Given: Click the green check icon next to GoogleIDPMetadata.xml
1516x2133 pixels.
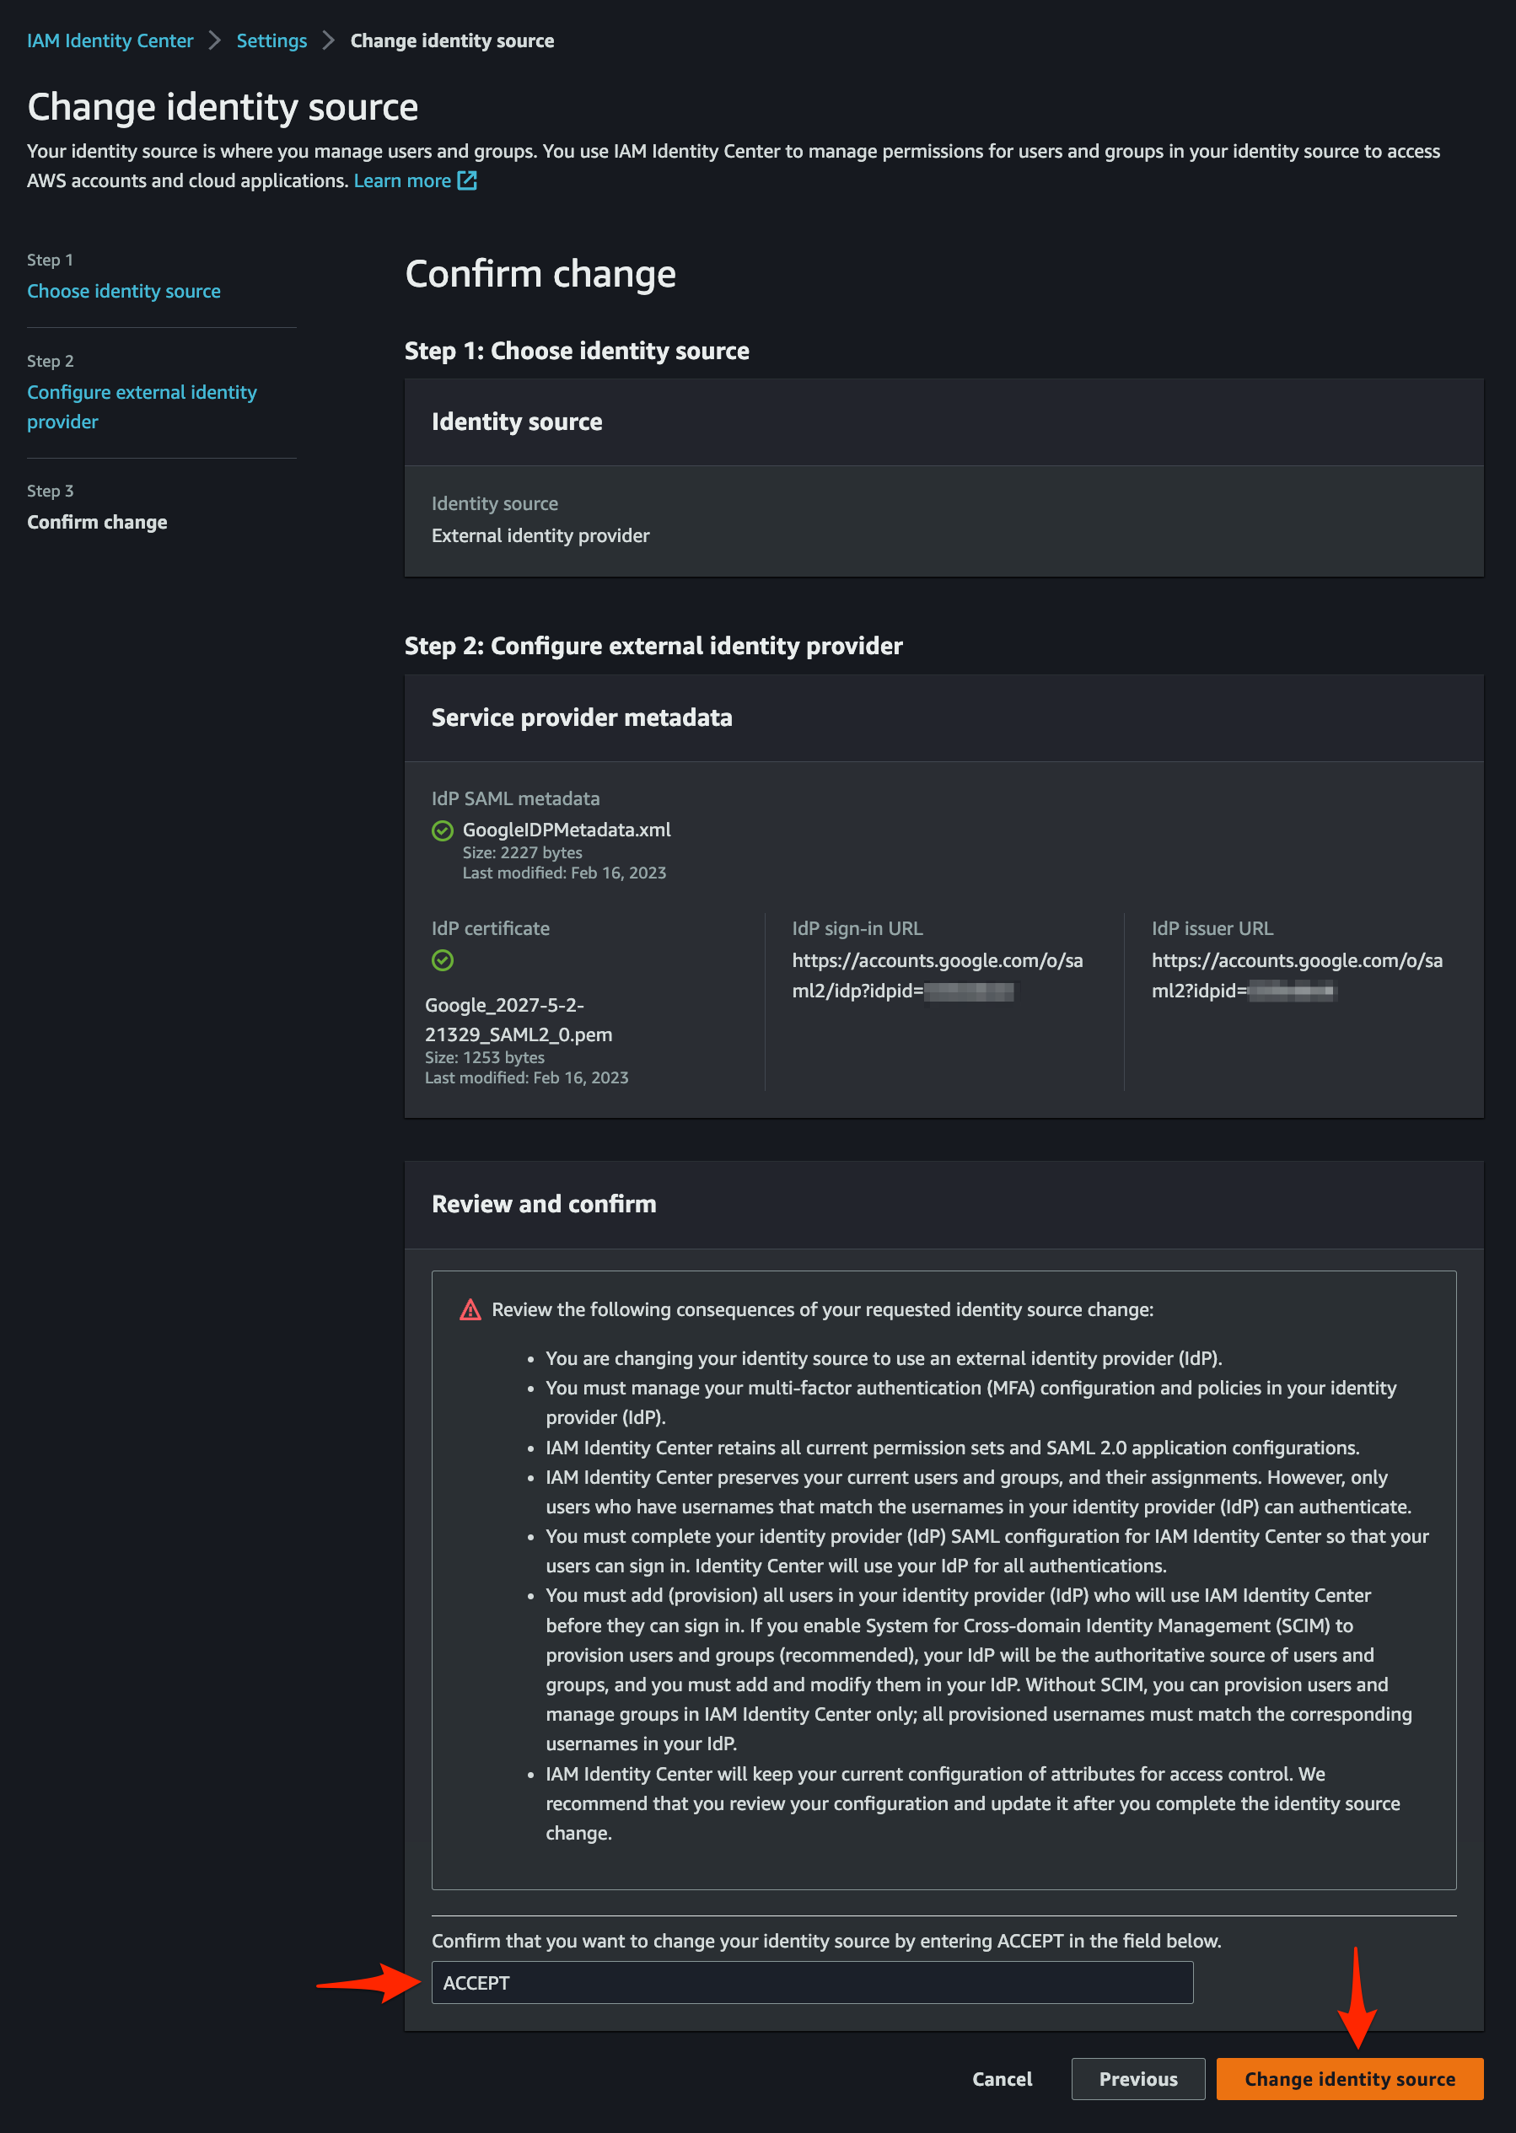Looking at the screenshot, I should [x=443, y=830].
